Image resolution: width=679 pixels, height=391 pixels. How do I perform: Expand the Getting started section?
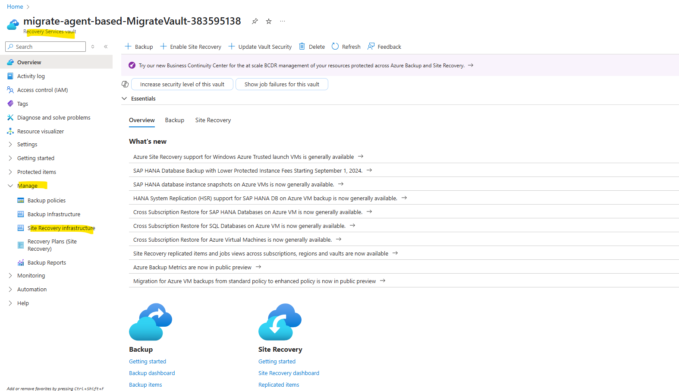pyautogui.click(x=10, y=158)
